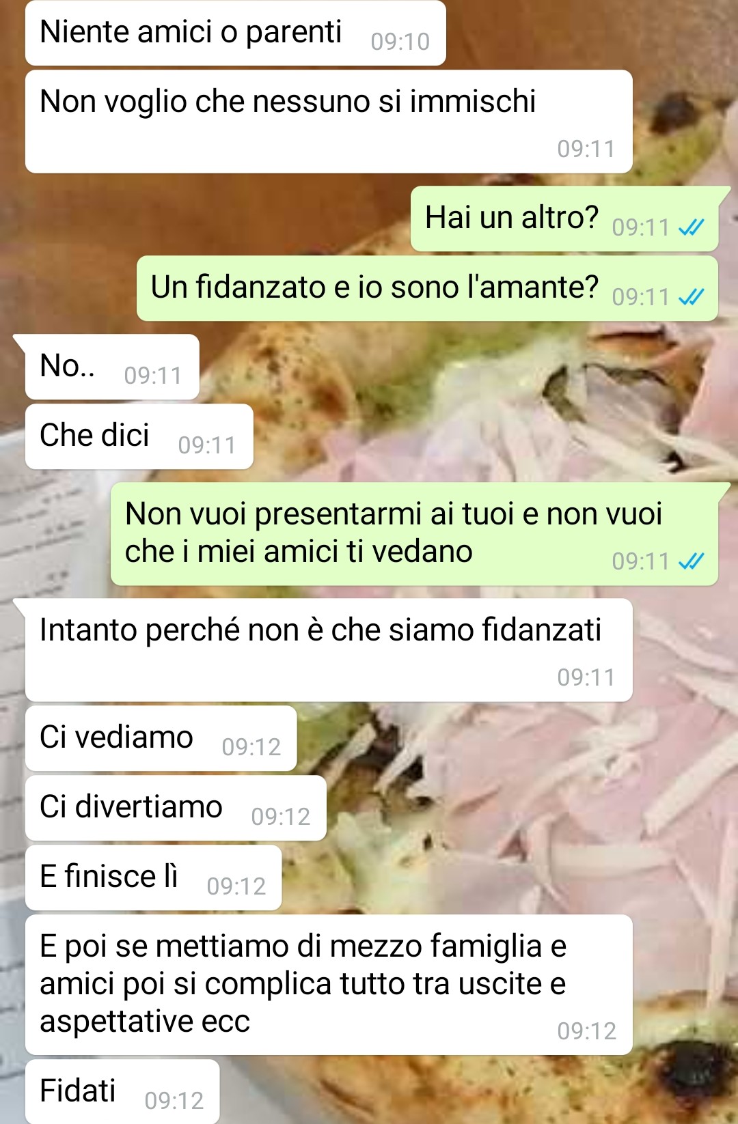Viewport: 738px width, 1124px height.
Task: Click the 09:10 timestamp on first message
Action: [400, 42]
